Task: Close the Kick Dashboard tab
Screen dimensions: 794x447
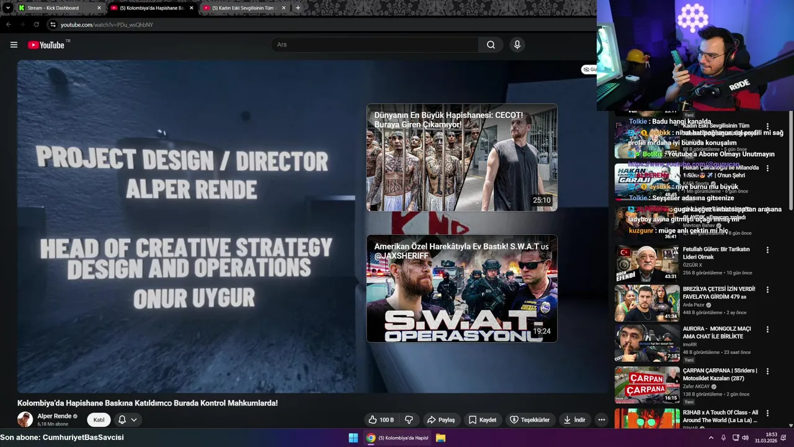Action: (x=99, y=8)
